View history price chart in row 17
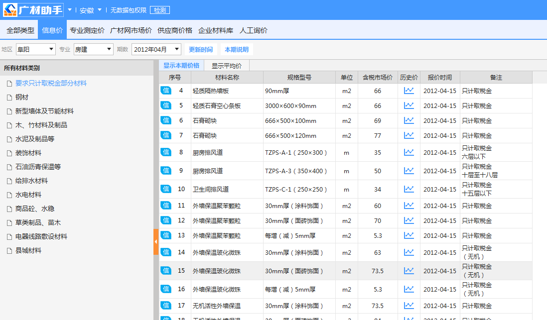 409,306
